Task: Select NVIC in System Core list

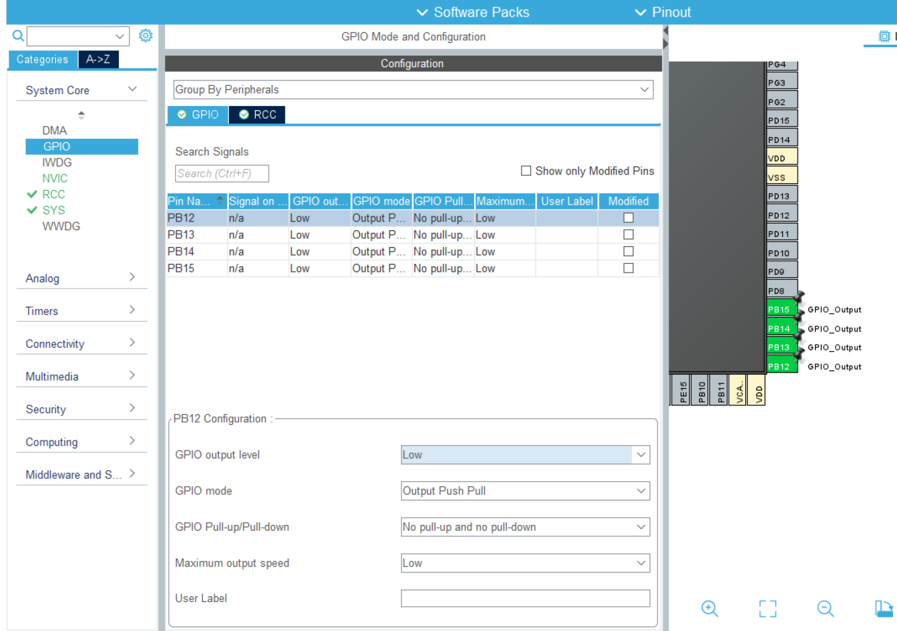Action: pyautogui.click(x=55, y=179)
